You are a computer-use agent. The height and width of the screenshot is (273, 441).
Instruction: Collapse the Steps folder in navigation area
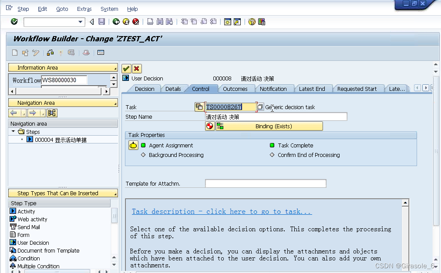click(x=13, y=131)
